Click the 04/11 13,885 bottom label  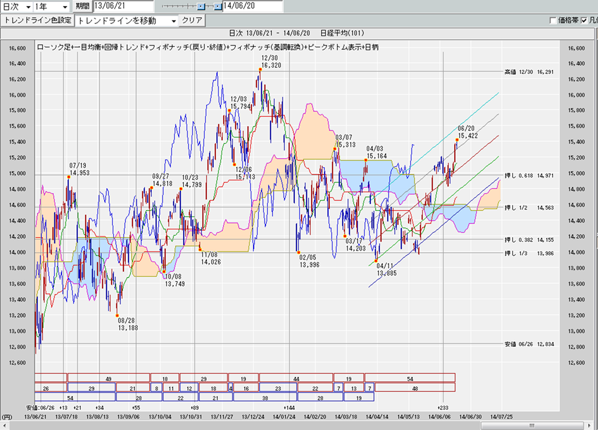[386, 269]
